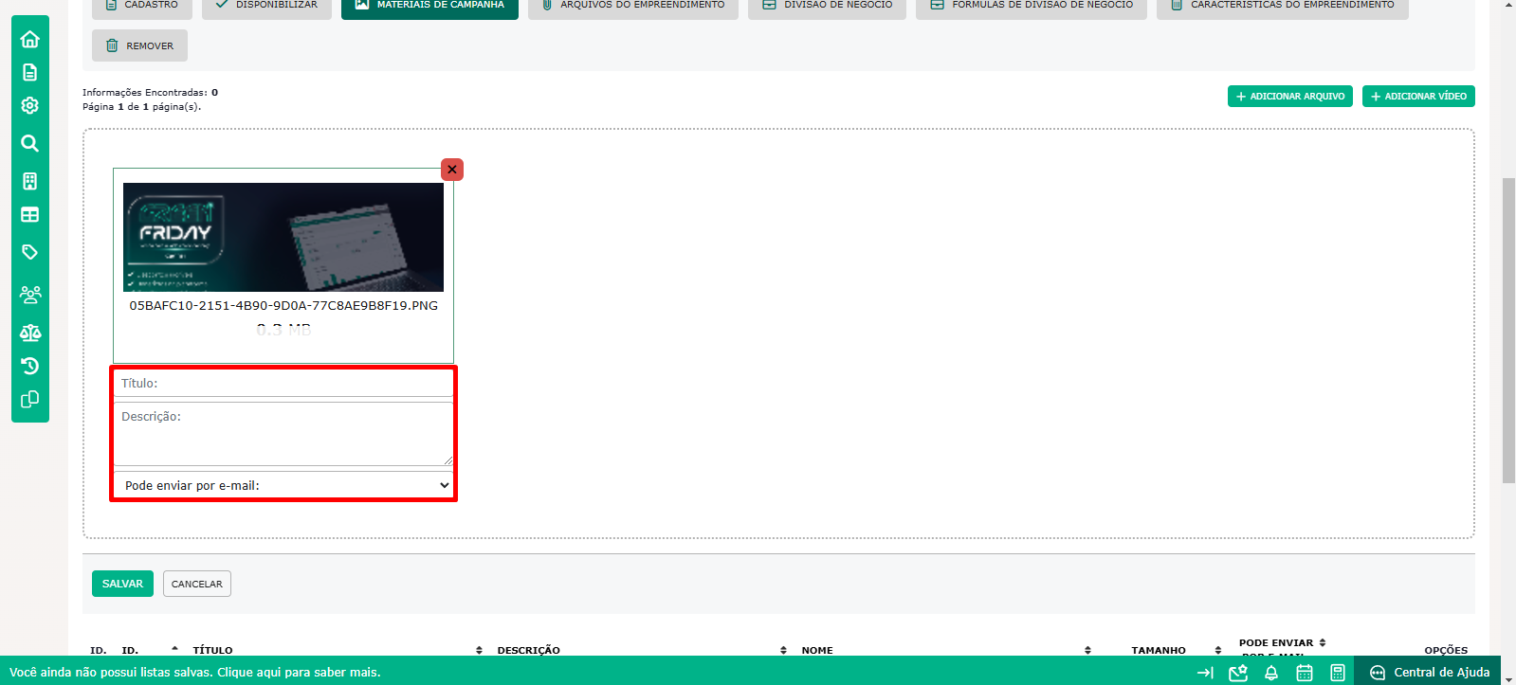Open the Divisão de Negócio tab
The width and height of the screenshot is (1516, 685).
827,6
